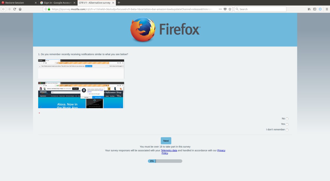
Task: Select the No radio button
Action: click(287, 119)
